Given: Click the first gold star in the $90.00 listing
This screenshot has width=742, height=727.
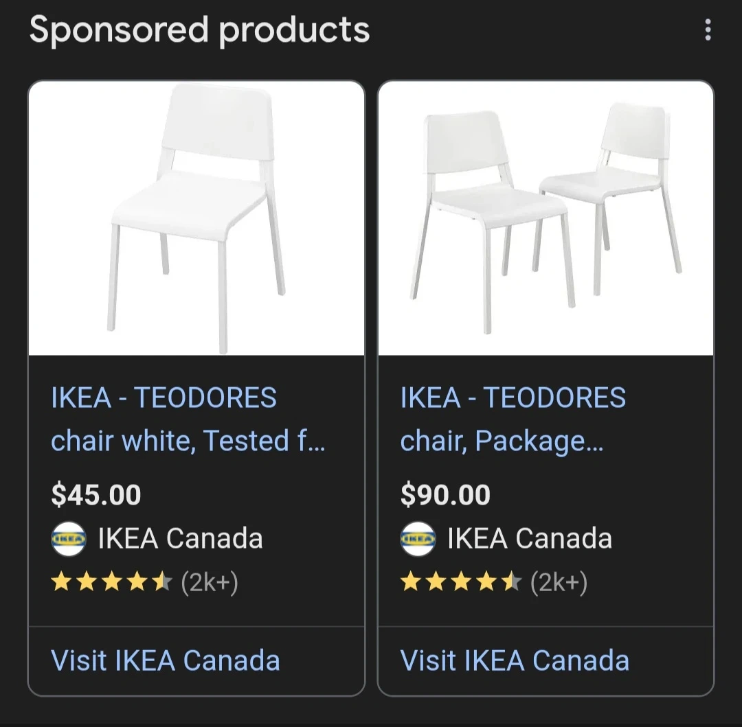Looking at the screenshot, I should (x=411, y=583).
